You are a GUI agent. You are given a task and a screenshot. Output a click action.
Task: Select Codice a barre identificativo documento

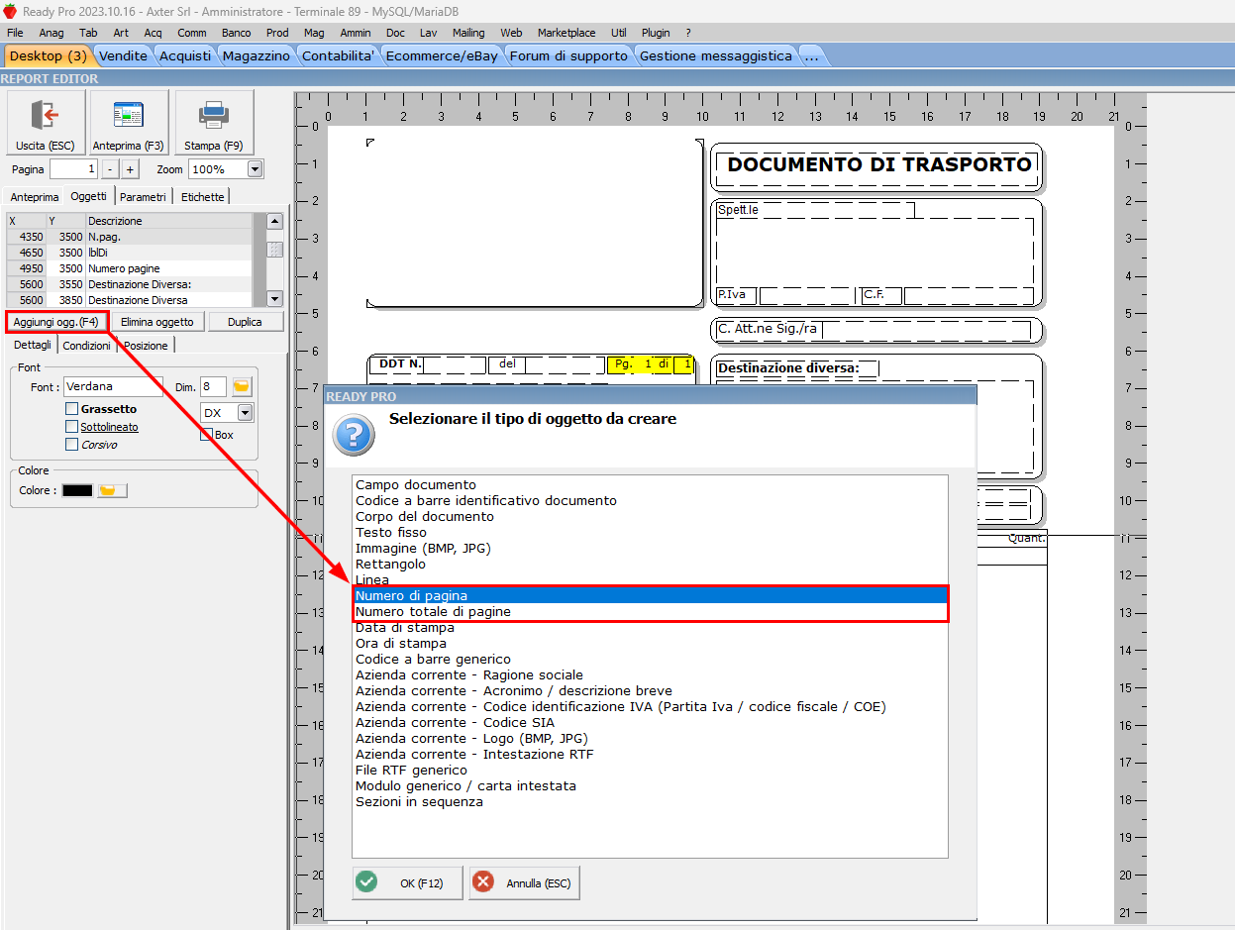click(650, 501)
